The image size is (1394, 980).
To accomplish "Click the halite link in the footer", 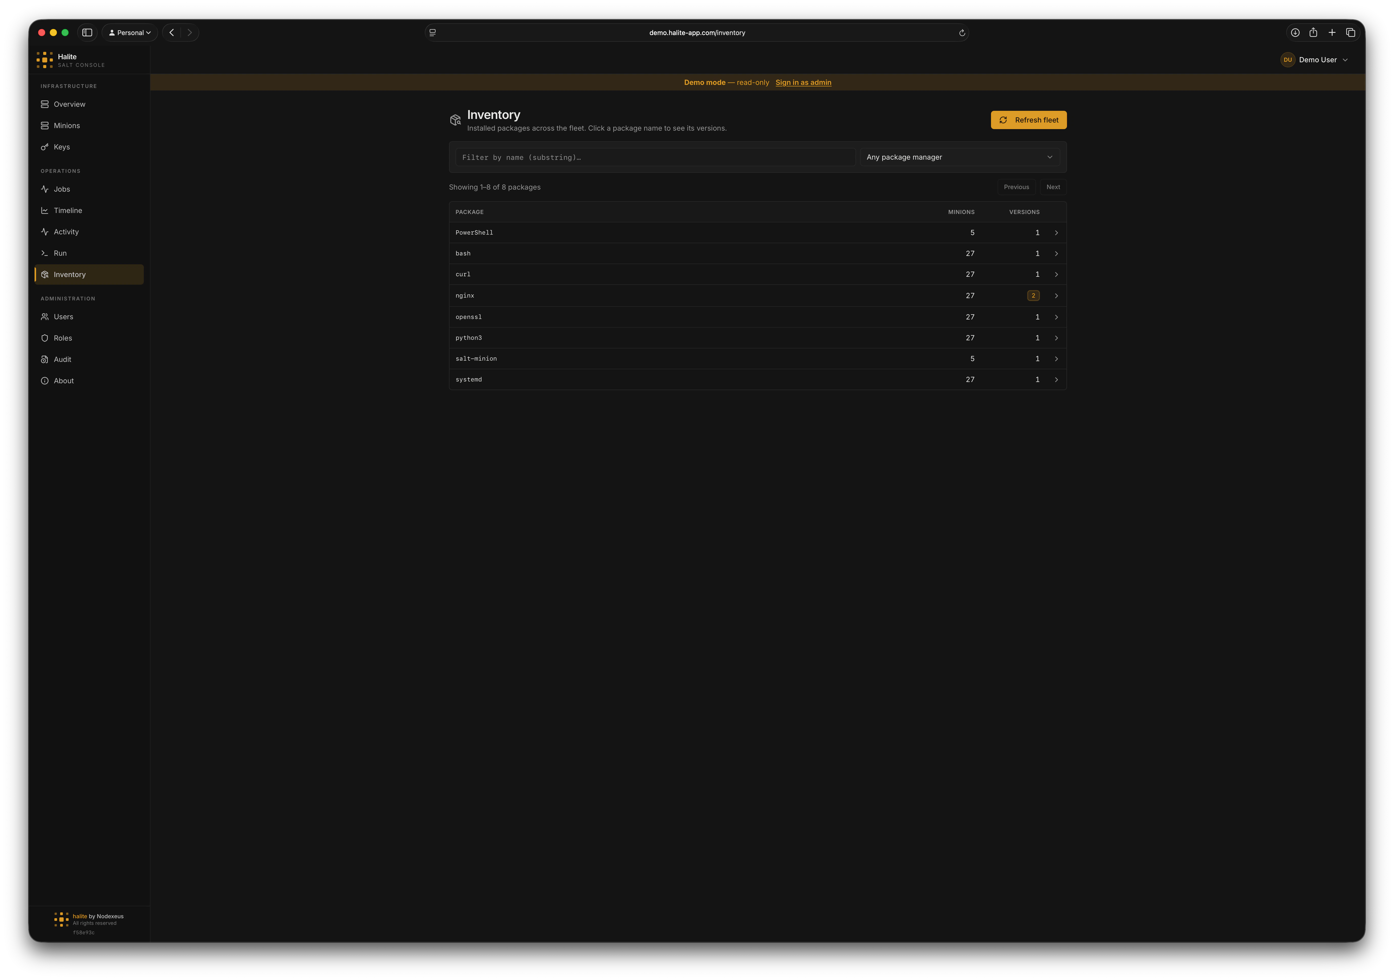I will click(x=80, y=916).
